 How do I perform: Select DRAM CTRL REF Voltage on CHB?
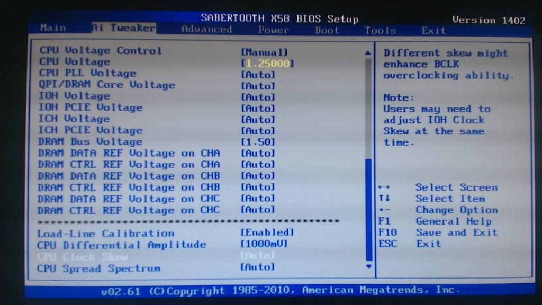[129, 187]
